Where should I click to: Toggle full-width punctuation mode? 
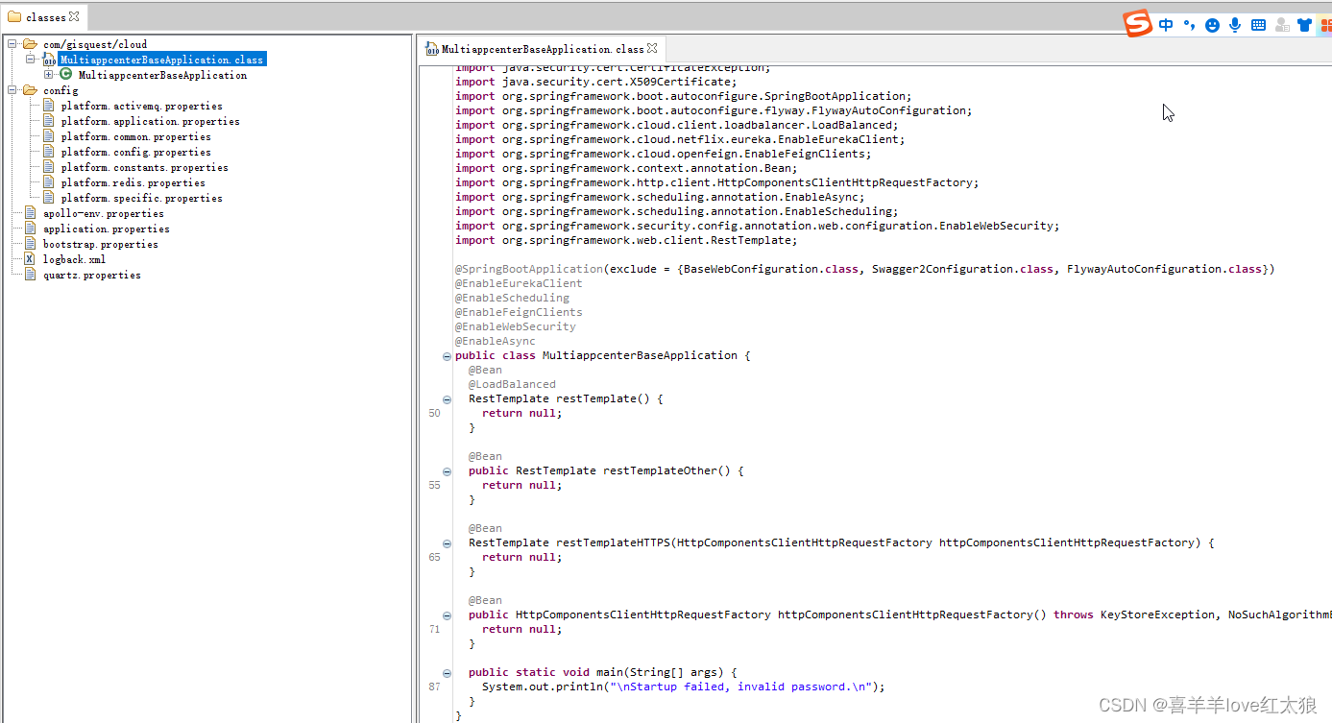click(1189, 25)
